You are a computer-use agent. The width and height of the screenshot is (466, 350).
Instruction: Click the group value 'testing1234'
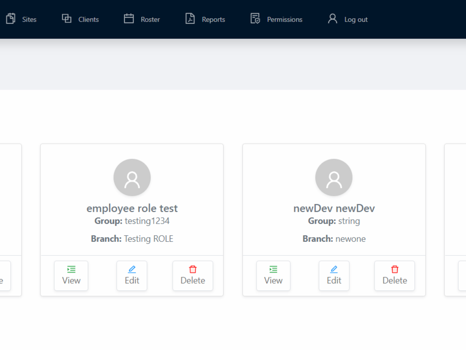pyautogui.click(x=147, y=221)
